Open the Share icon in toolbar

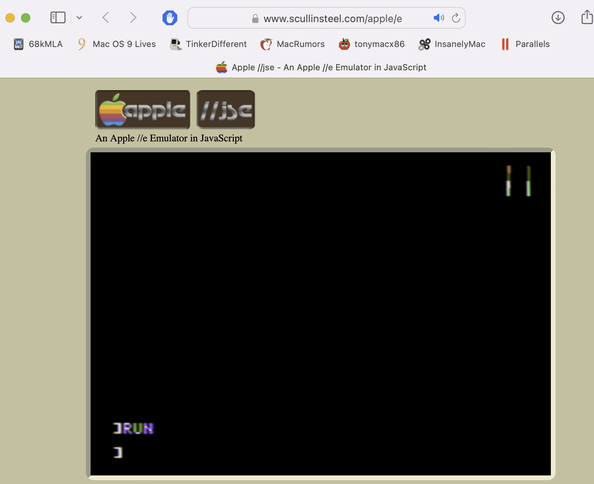(x=587, y=17)
